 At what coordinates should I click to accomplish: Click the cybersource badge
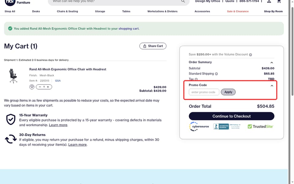point(199,127)
